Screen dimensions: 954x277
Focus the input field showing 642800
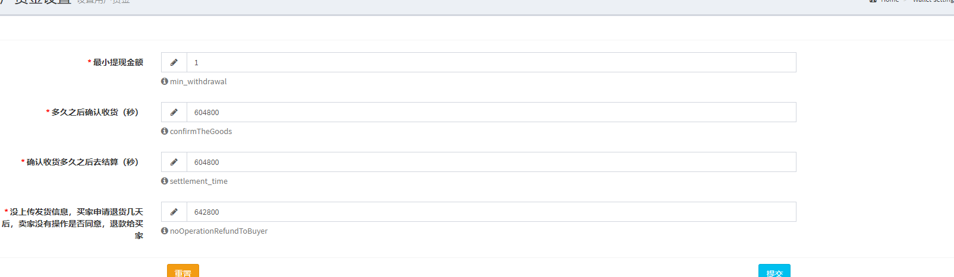point(492,212)
